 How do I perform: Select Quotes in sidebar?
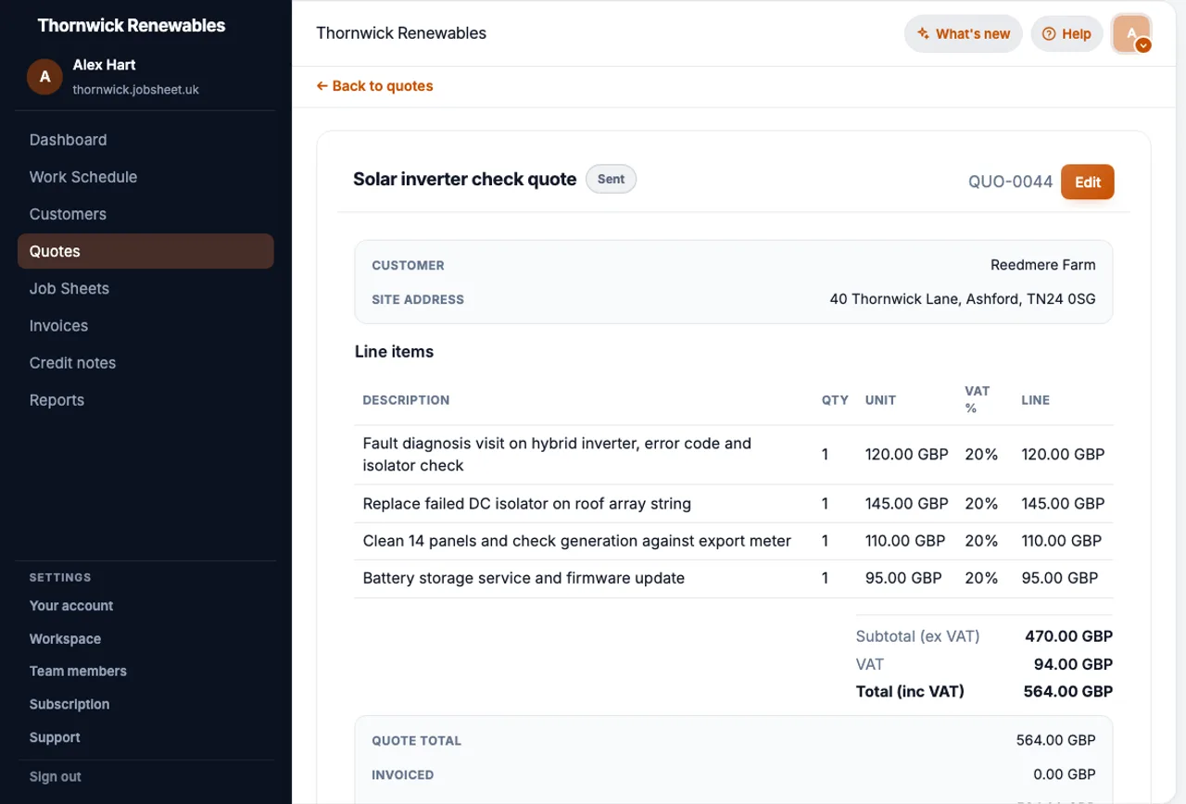pyautogui.click(x=145, y=251)
